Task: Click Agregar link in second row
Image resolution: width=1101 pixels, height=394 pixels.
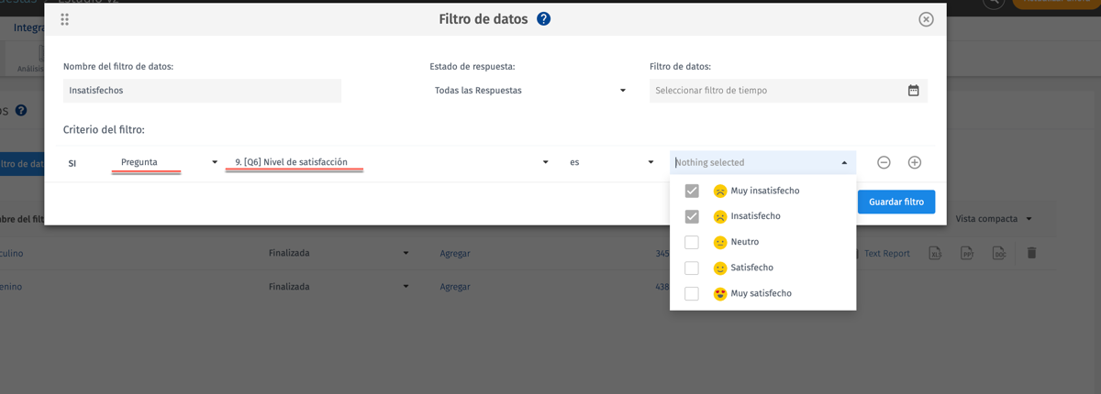Action: click(455, 287)
